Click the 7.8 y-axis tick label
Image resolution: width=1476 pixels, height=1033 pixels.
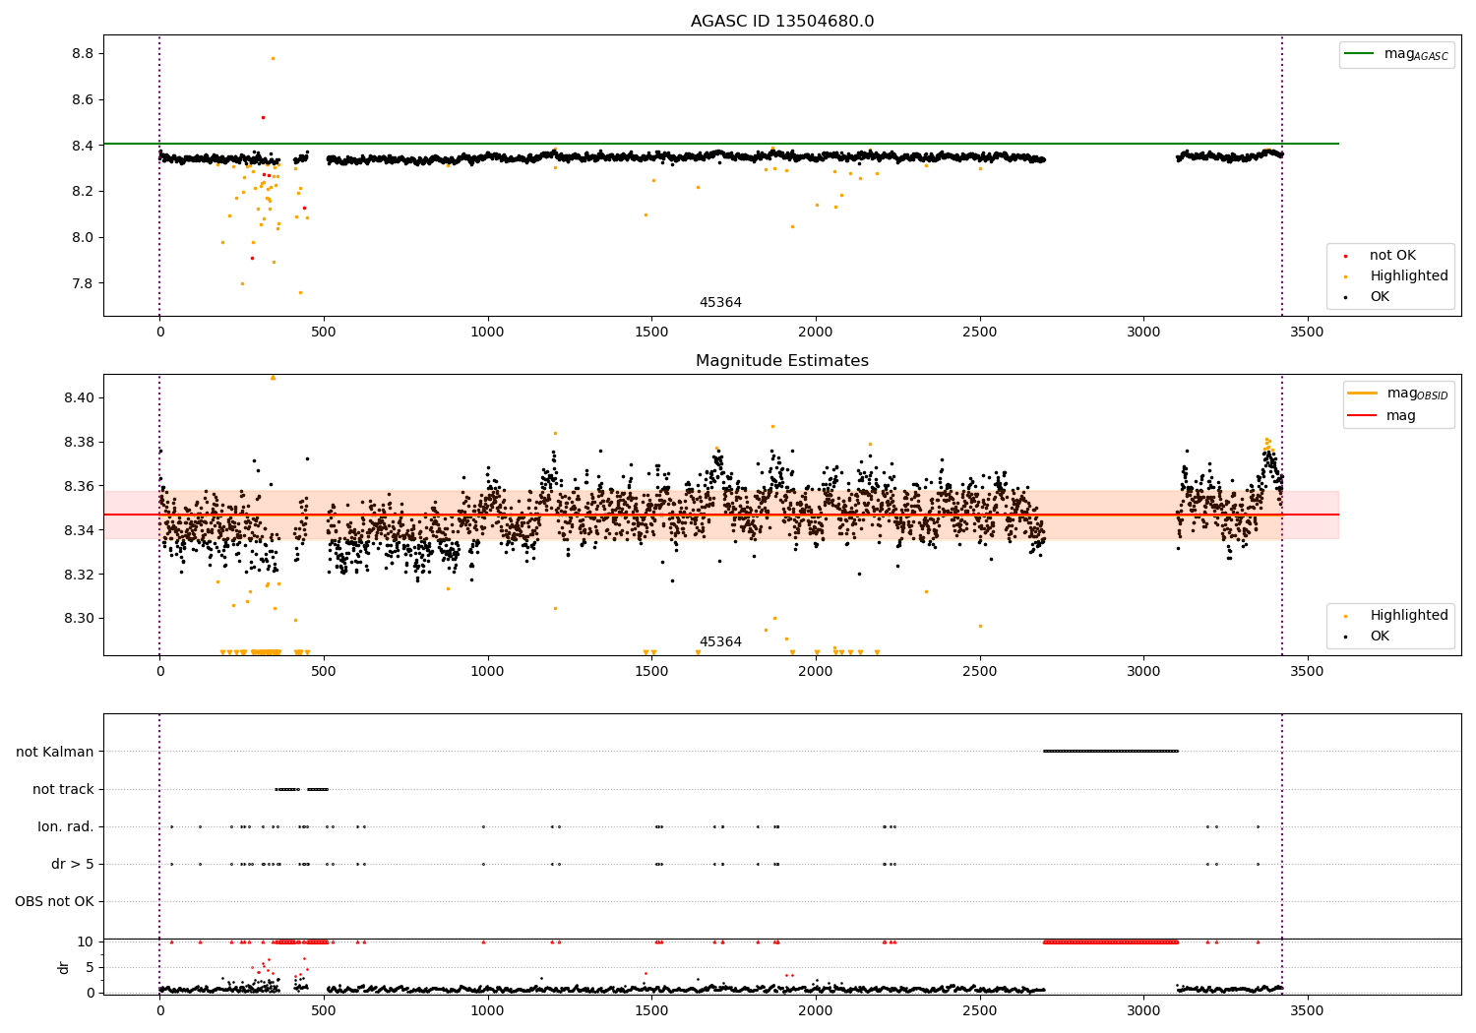point(84,284)
